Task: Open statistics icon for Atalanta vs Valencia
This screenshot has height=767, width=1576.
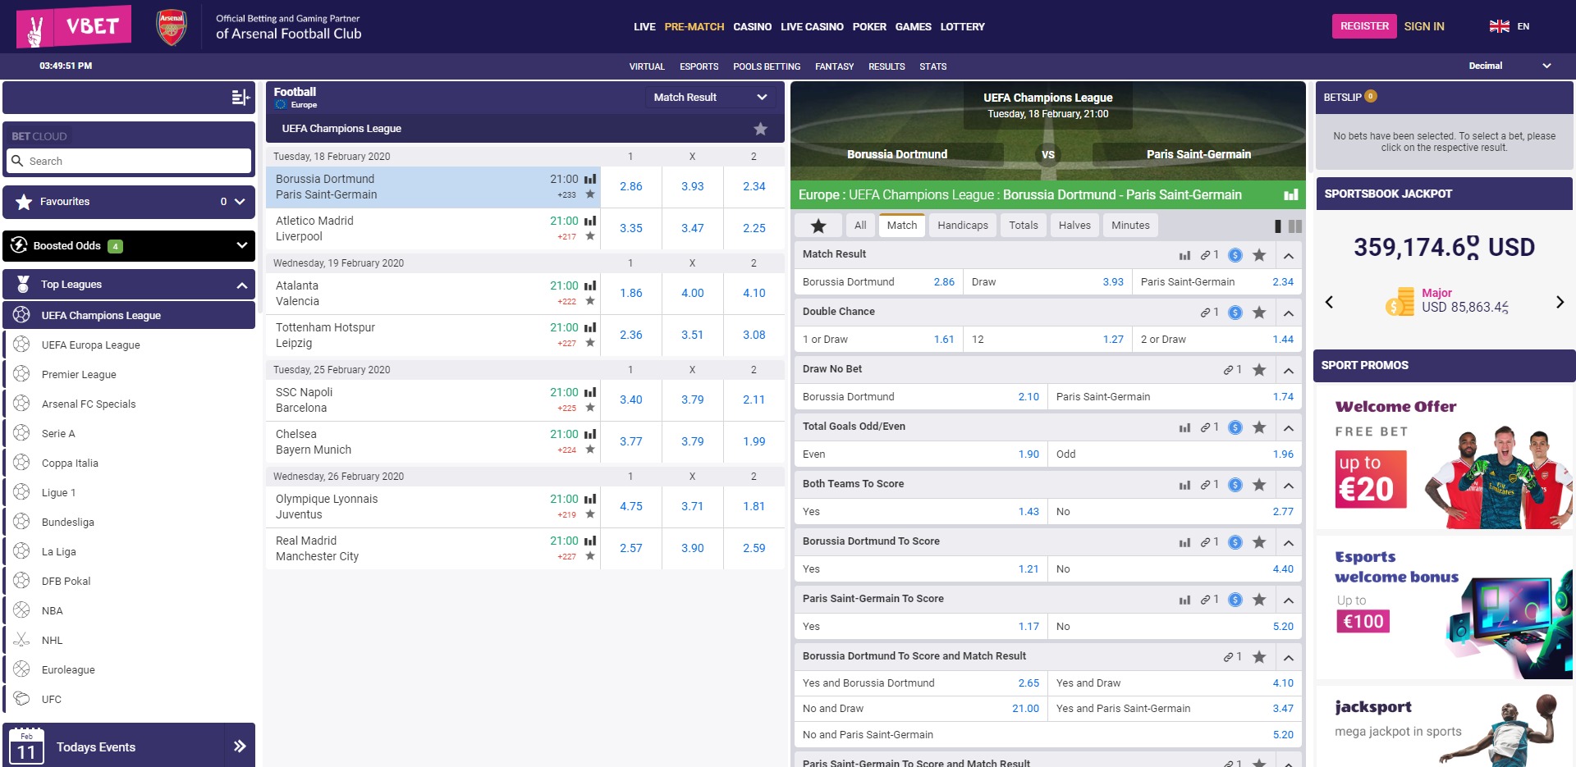Action: point(590,285)
